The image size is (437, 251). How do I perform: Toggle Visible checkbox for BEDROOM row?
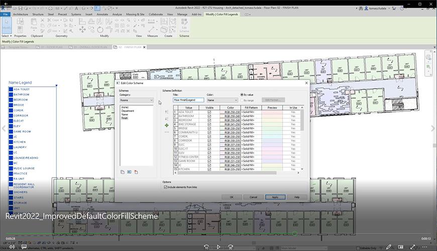[x=209, y=120]
